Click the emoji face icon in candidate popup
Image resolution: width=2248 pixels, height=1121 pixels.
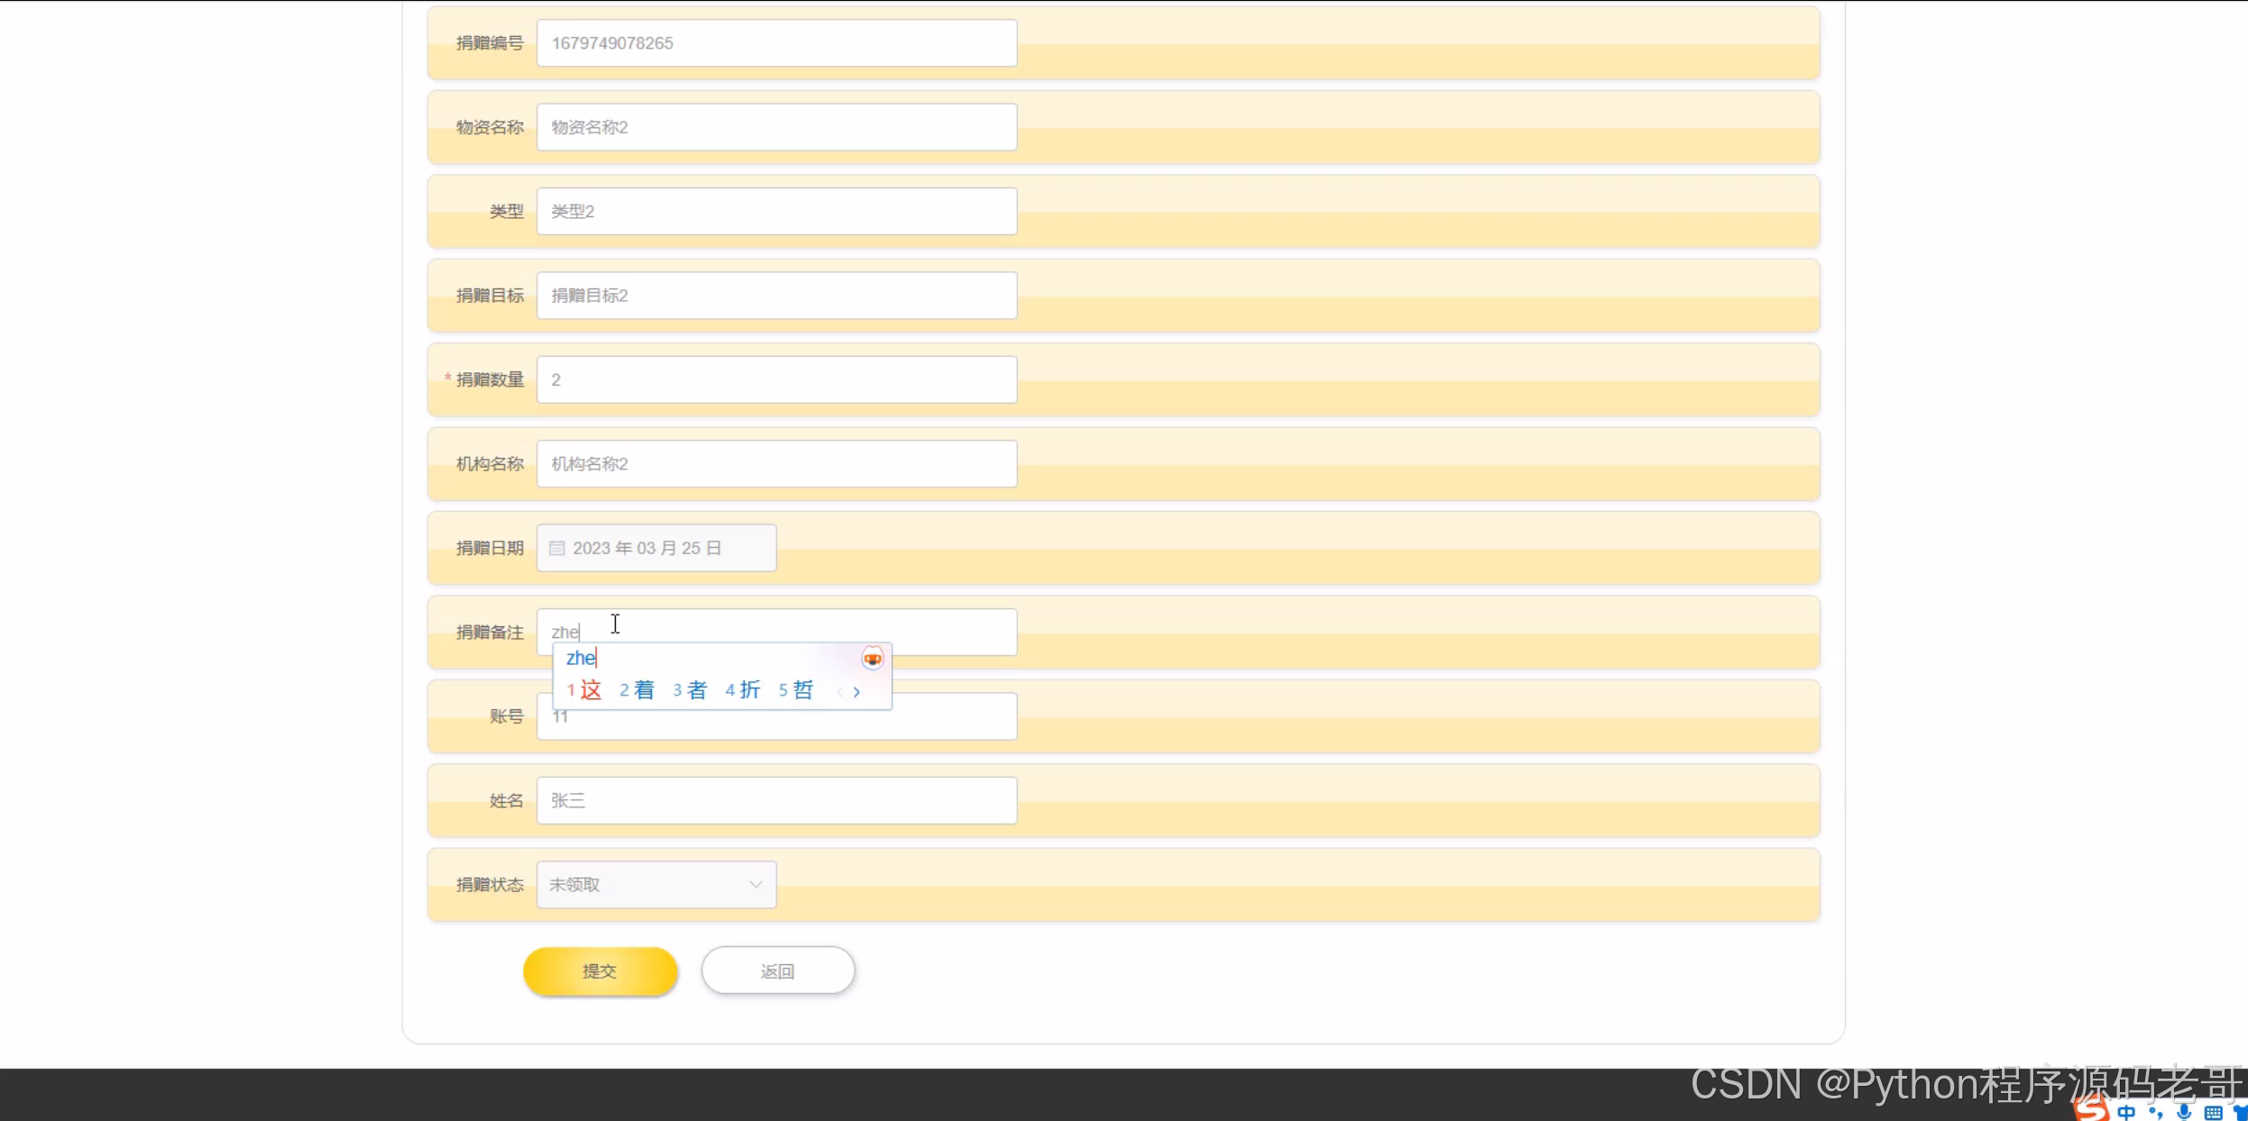[872, 659]
